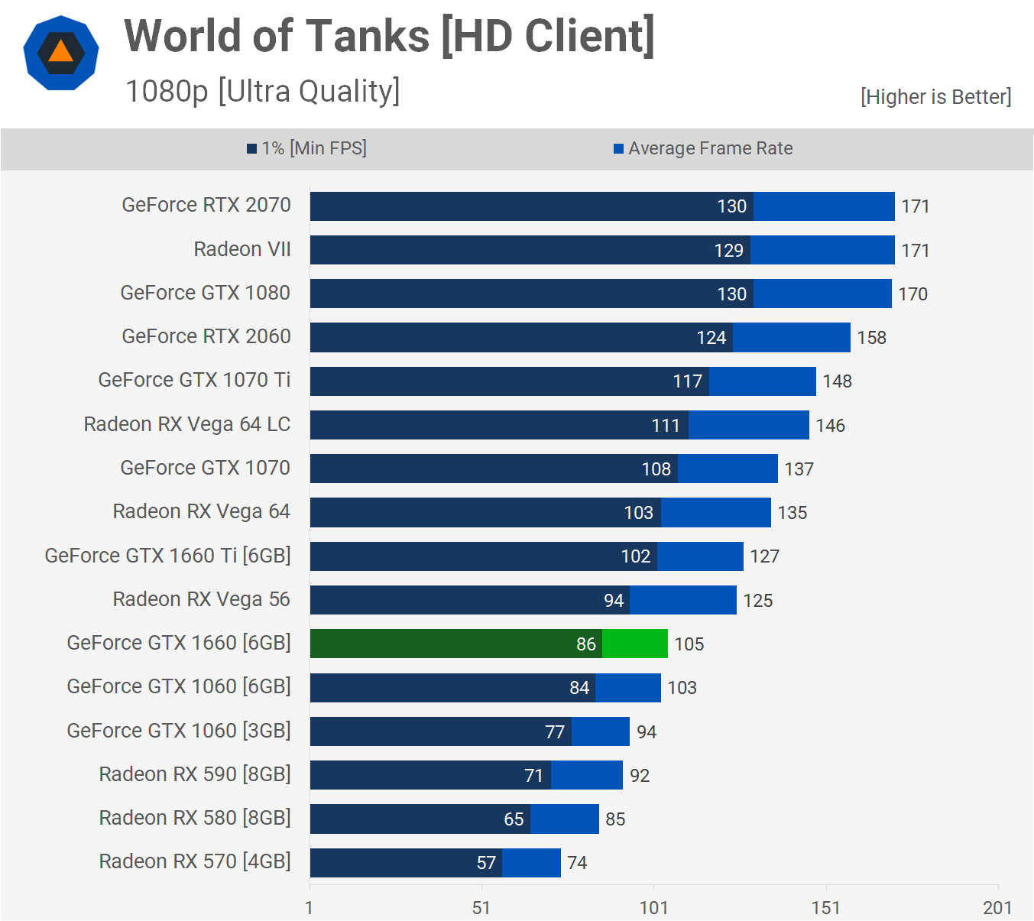
Task: Select the GeForce GTX 1060 [3GB] label
Action: click(179, 731)
